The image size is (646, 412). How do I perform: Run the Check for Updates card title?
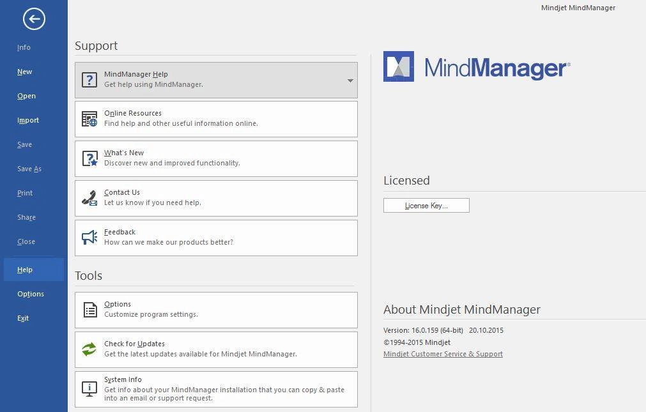coord(134,344)
